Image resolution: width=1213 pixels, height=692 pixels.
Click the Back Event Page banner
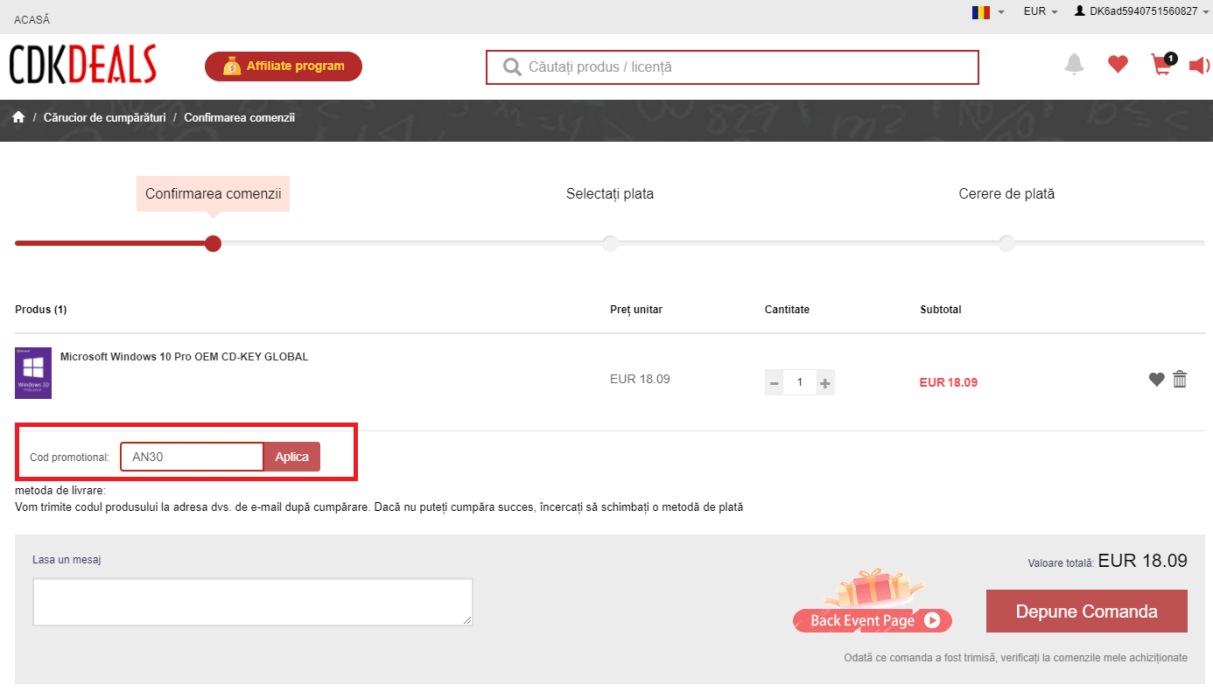click(873, 602)
